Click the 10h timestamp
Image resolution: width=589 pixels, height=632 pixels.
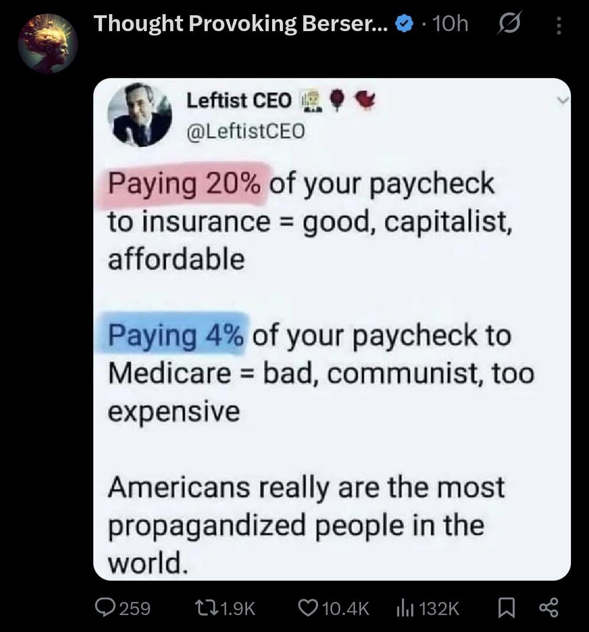click(x=450, y=24)
